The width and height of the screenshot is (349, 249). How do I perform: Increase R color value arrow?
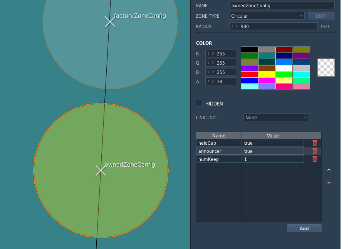pos(213,53)
